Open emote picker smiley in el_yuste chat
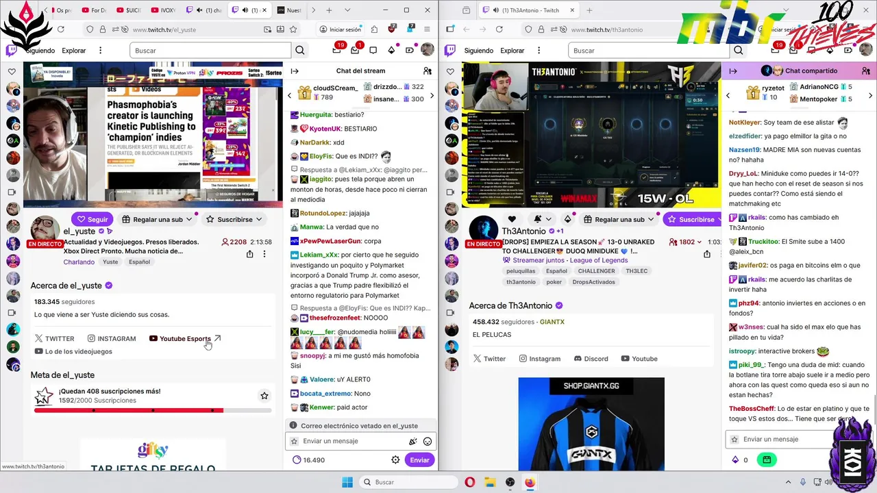Screen dimensions: 877x493 point(428,442)
